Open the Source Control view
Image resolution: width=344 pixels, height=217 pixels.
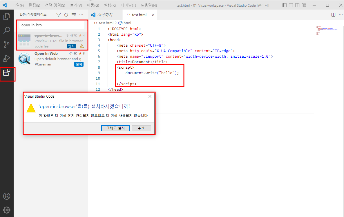click(7, 44)
